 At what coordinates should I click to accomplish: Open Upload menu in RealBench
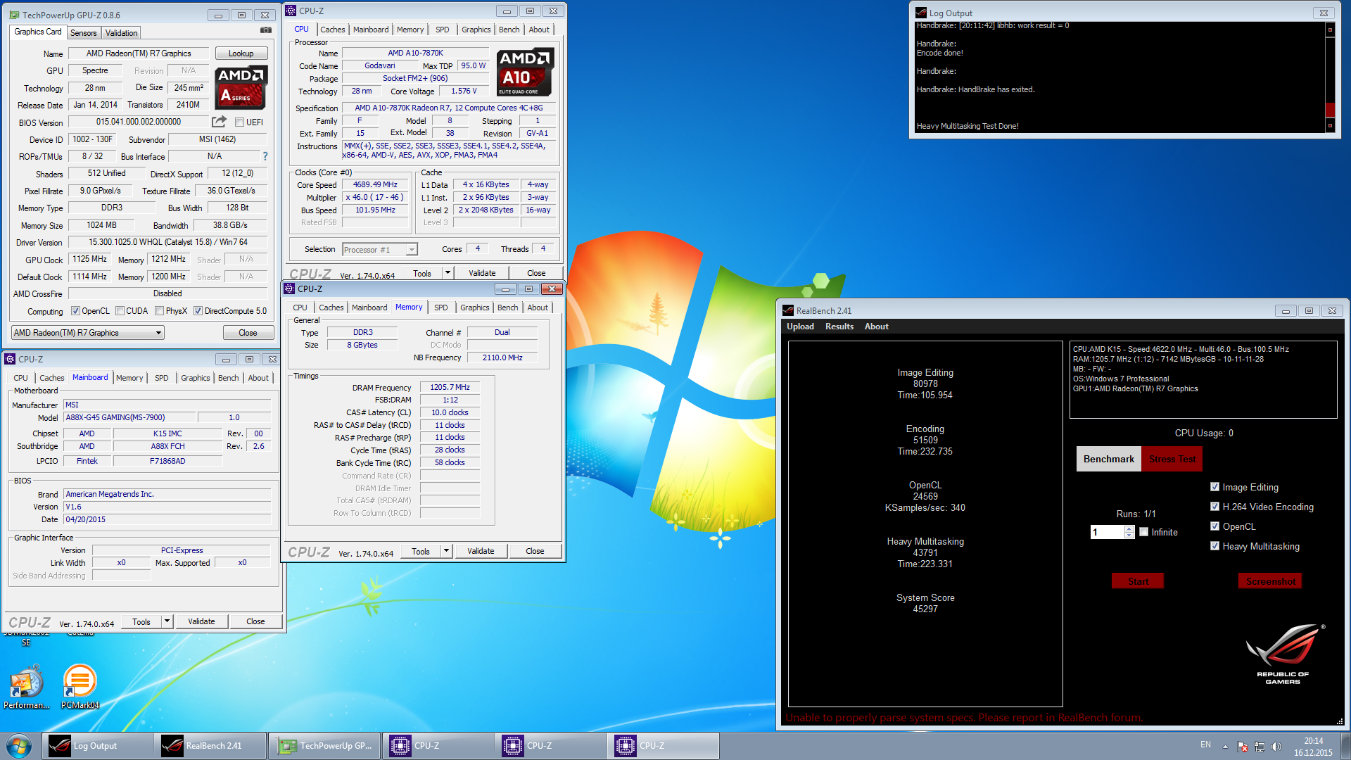coord(800,327)
